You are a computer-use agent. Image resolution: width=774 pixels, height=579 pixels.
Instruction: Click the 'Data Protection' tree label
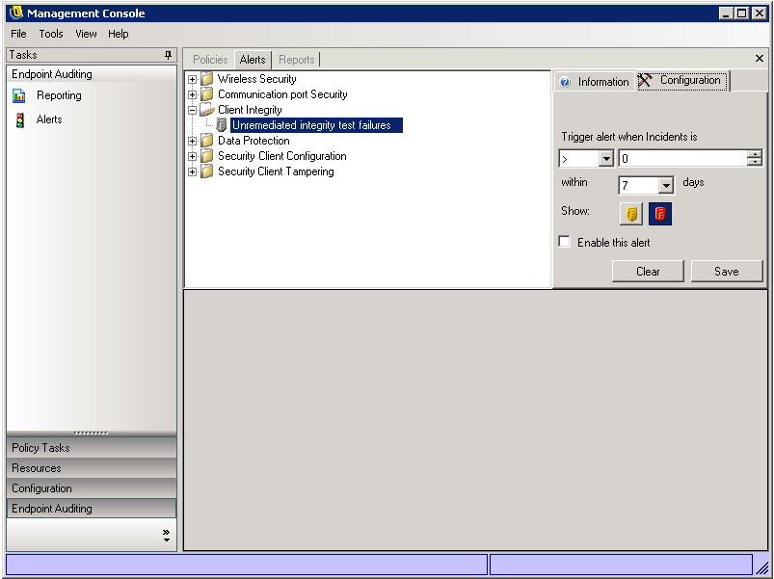pos(254,141)
